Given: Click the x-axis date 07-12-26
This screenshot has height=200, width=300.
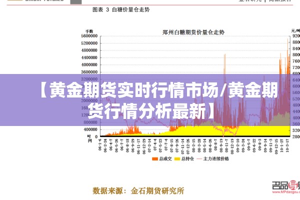Looking at the screenshot, I should point(188,146).
